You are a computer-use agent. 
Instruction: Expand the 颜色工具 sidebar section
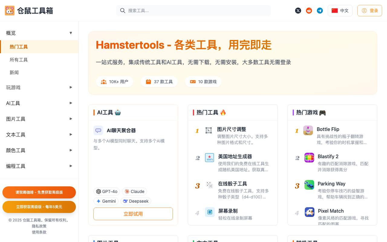(39, 150)
